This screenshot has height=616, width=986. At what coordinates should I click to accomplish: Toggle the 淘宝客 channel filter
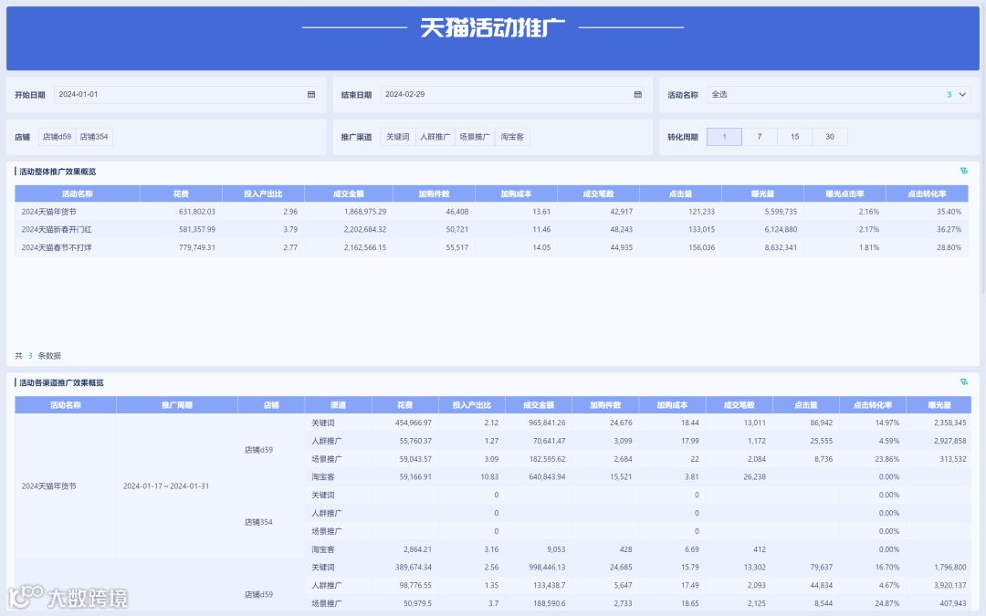pos(512,137)
